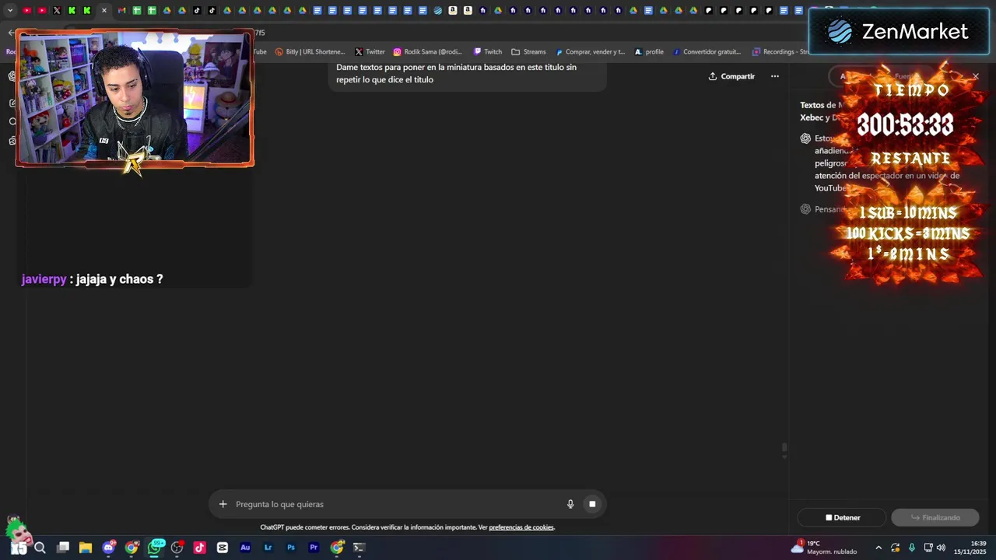Expand the Streams bookmarks folder
The height and width of the screenshot is (560, 996).
(x=528, y=52)
